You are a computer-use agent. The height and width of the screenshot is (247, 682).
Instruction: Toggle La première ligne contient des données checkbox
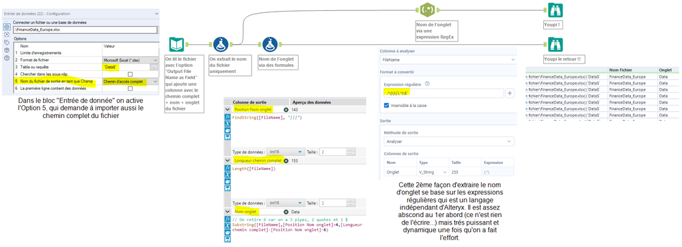click(130, 89)
